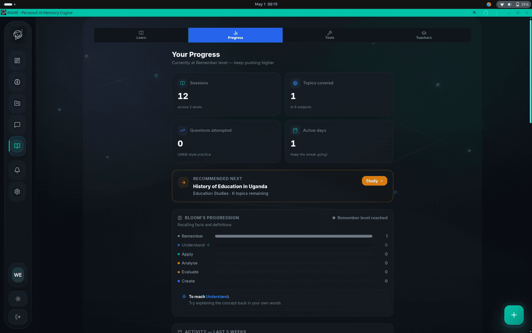Open settings gear in sidebar

17,191
